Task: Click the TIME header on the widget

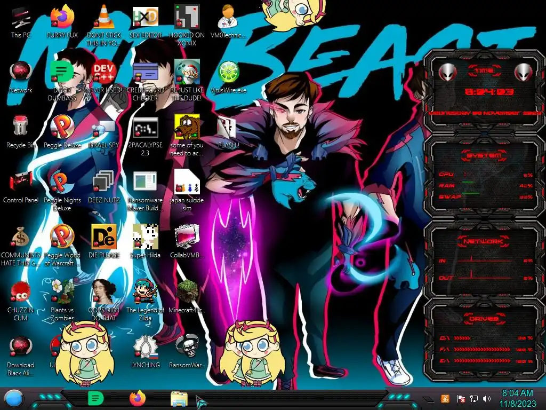Action: (x=484, y=71)
